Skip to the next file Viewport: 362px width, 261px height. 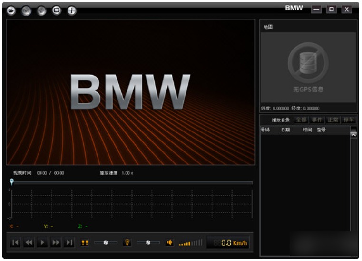pyautogui.click(x=69, y=242)
